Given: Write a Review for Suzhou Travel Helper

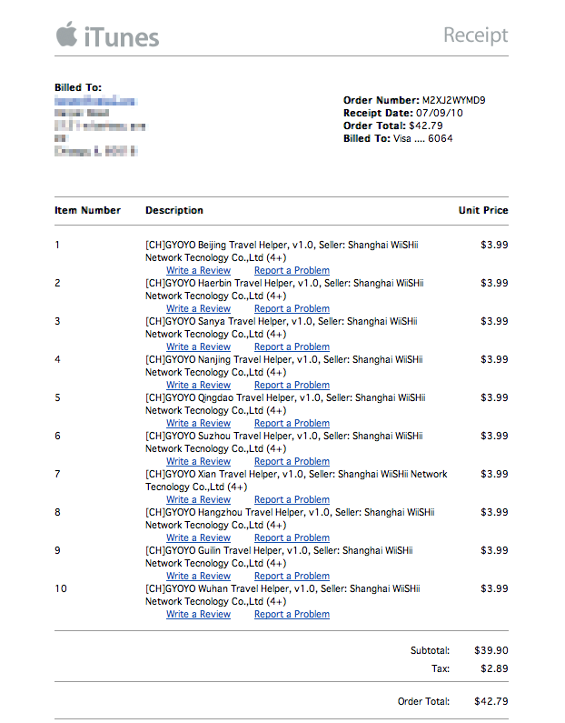Looking at the screenshot, I should 198,461.
